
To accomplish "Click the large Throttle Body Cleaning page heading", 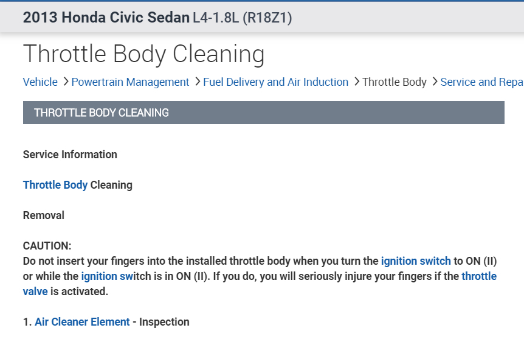I will pyautogui.click(x=143, y=54).
